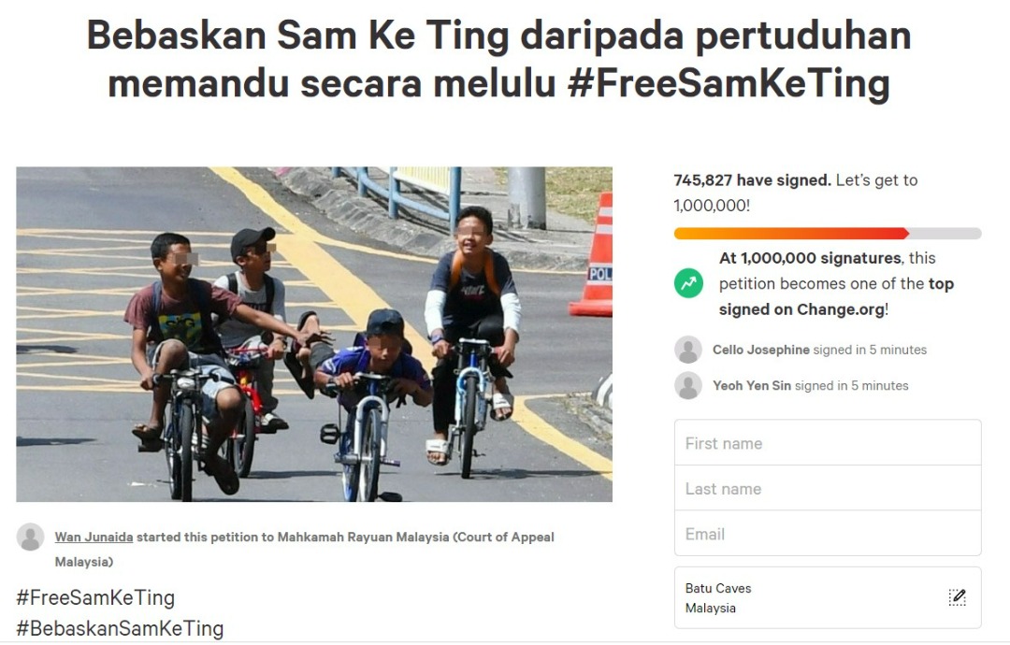Click the edit location pencil icon
This screenshot has width=1010, height=645.
tap(958, 597)
